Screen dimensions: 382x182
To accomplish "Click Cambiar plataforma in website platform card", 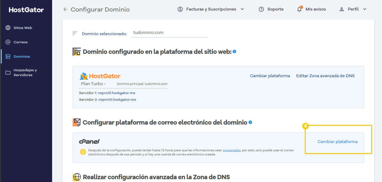I will [270, 76].
